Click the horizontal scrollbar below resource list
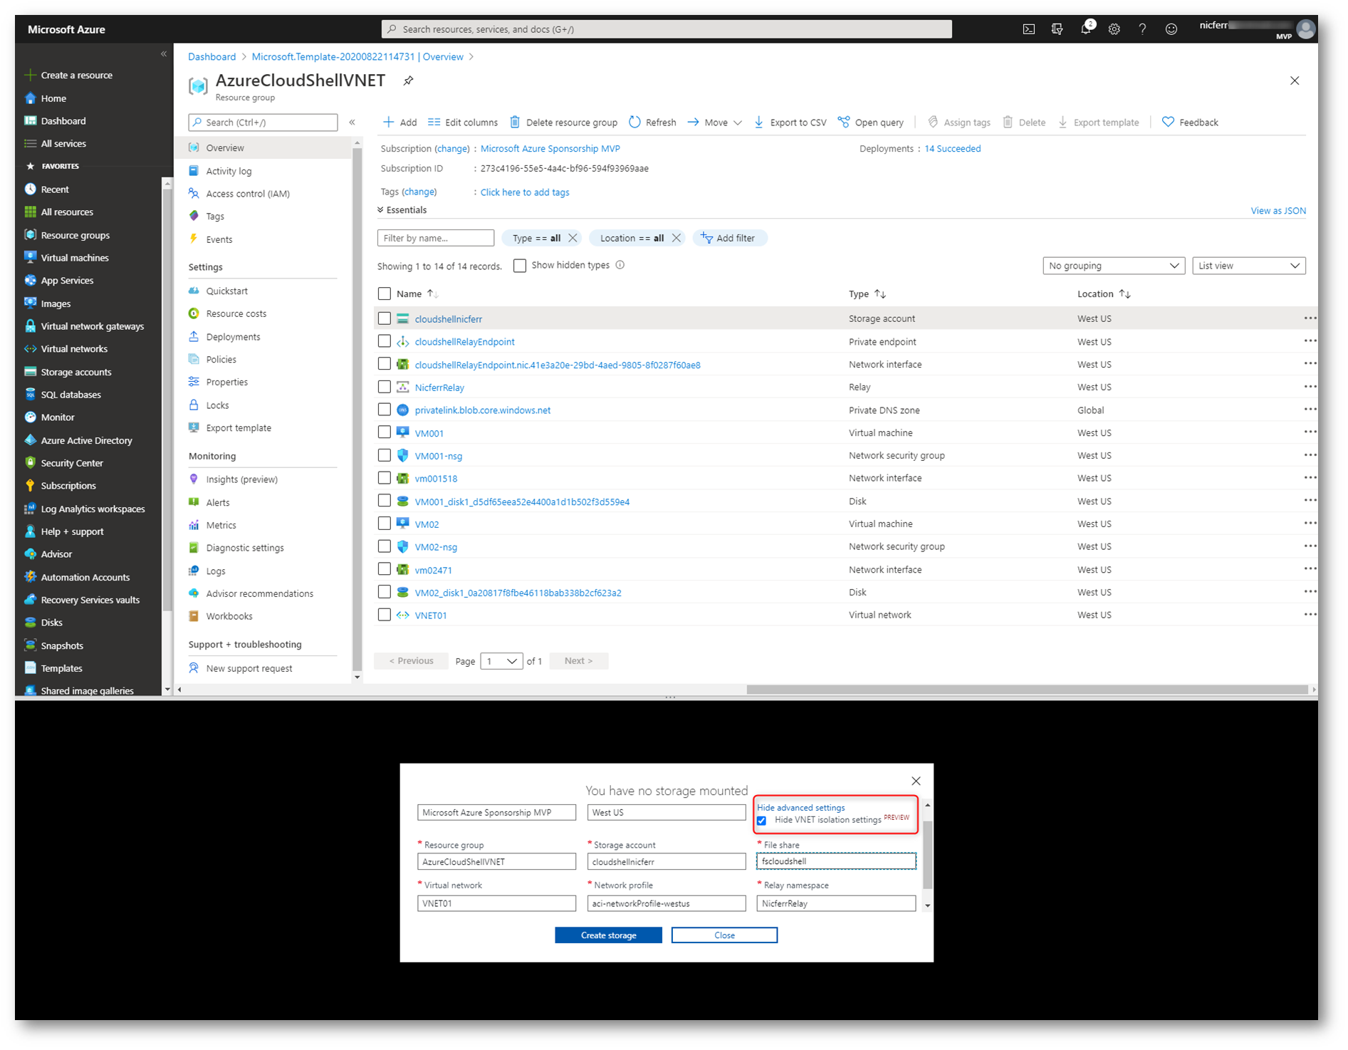The image size is (1348, 1050). point(1026,690)
